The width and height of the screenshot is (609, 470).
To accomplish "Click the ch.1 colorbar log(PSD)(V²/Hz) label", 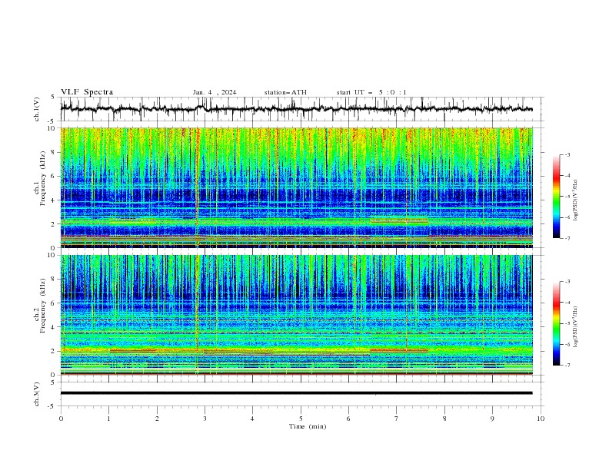I will pyautogui.click(x=575, y=200).
